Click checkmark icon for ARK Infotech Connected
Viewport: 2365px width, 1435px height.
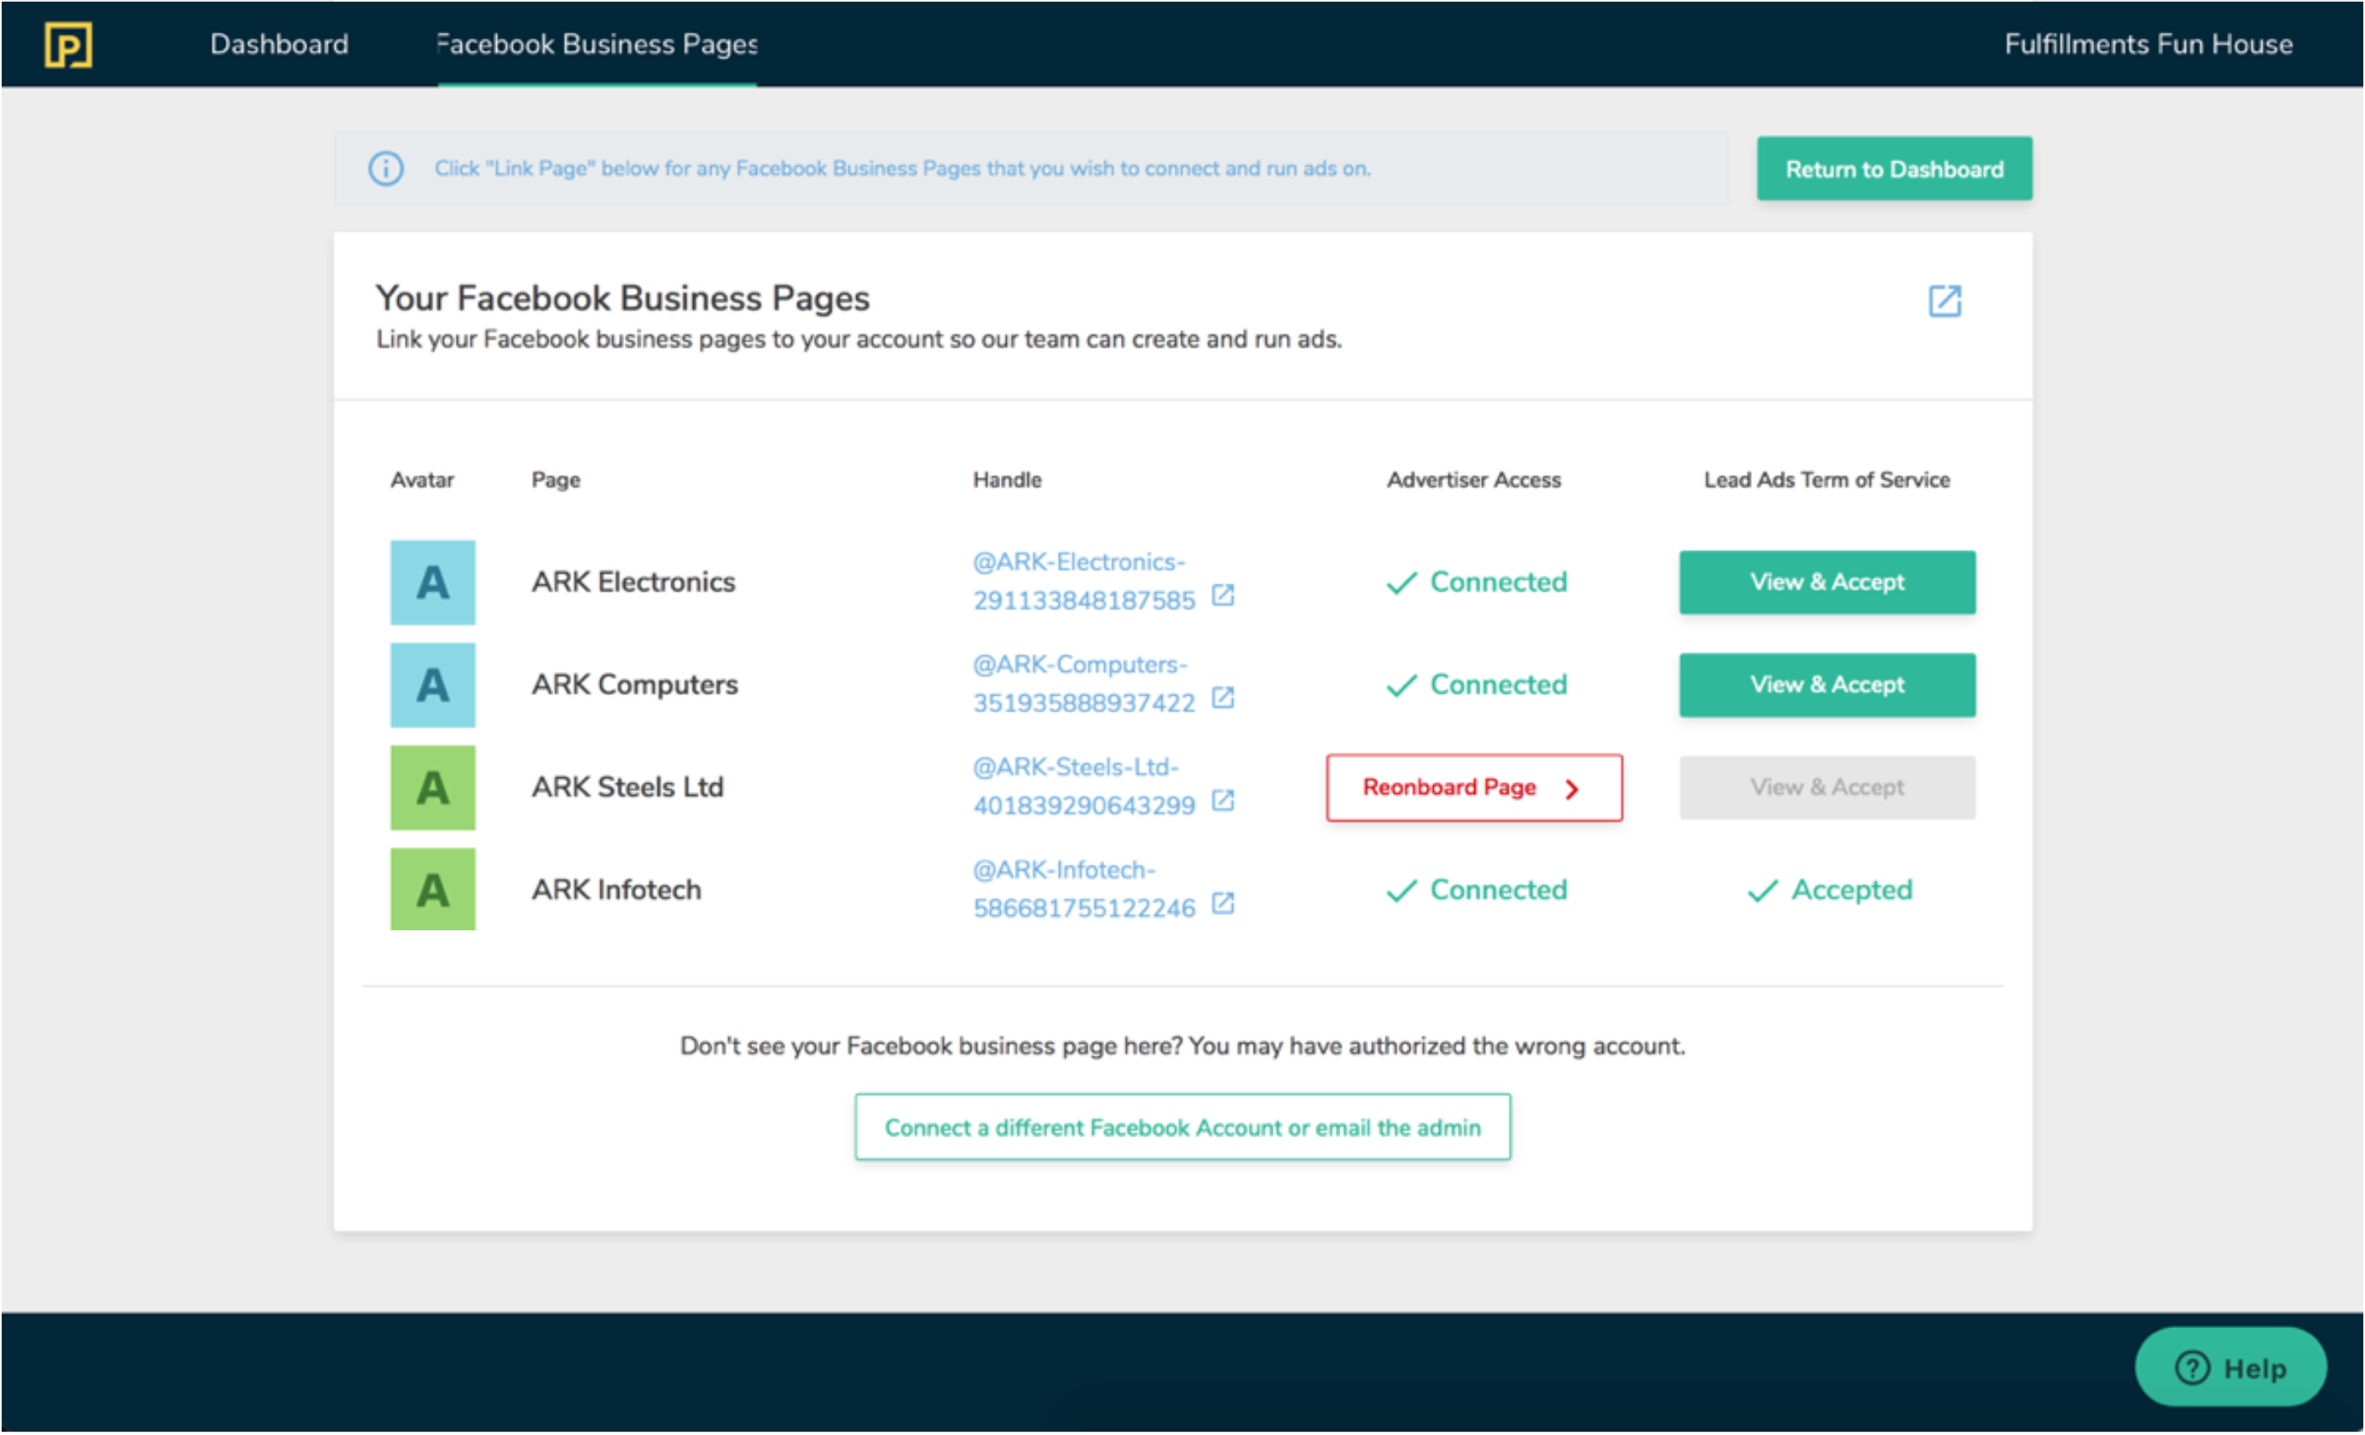1401,892
